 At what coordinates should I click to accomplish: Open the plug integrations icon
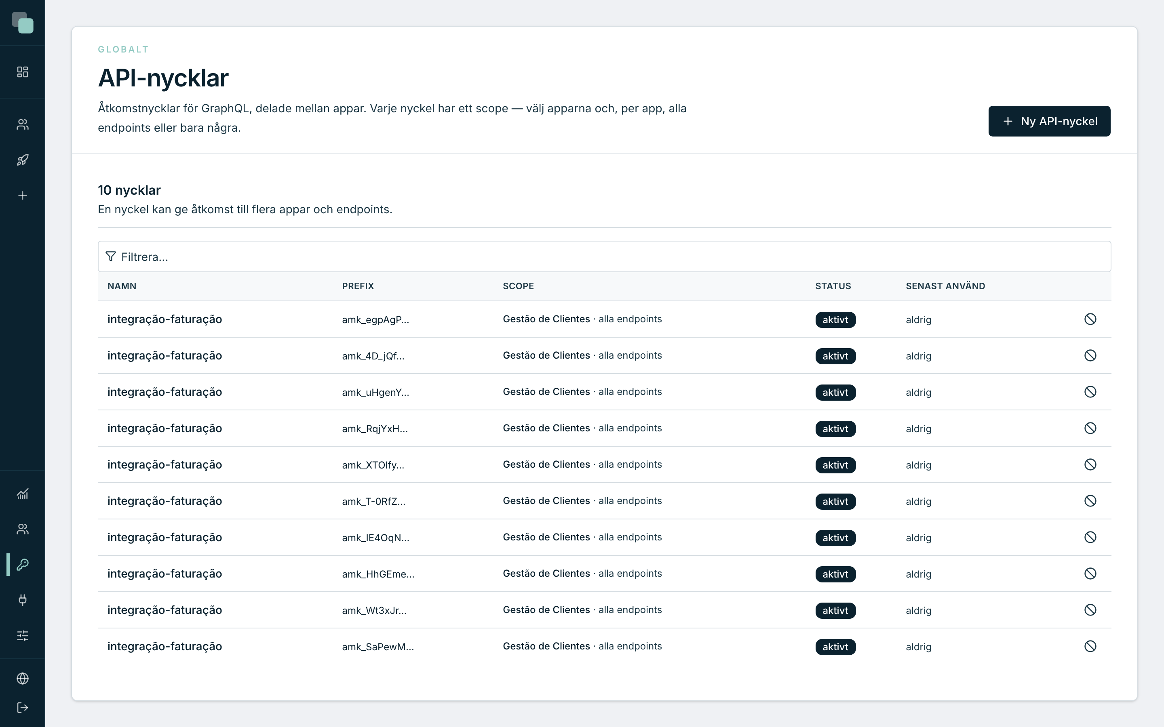click(23, 600)
